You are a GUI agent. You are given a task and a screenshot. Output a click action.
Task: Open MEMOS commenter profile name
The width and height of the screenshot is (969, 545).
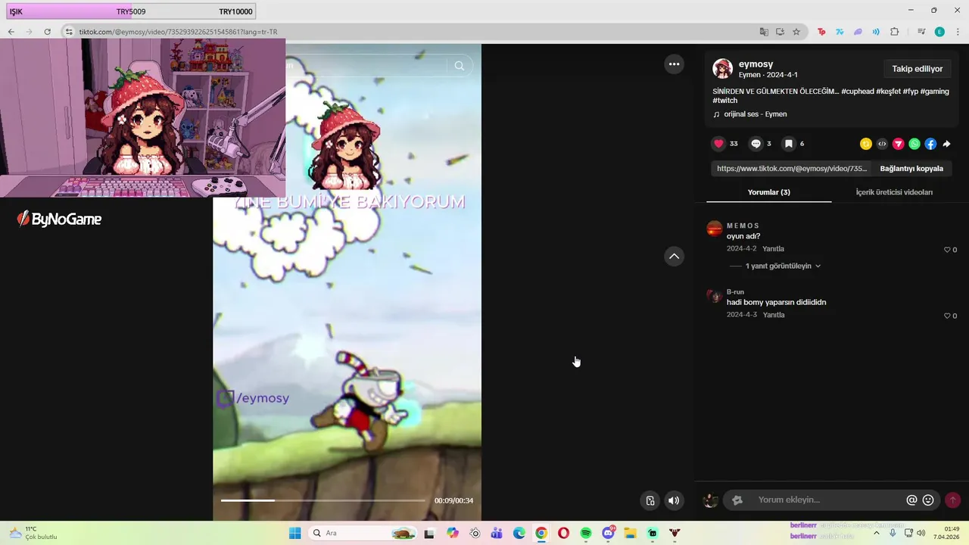click(743, 226)
